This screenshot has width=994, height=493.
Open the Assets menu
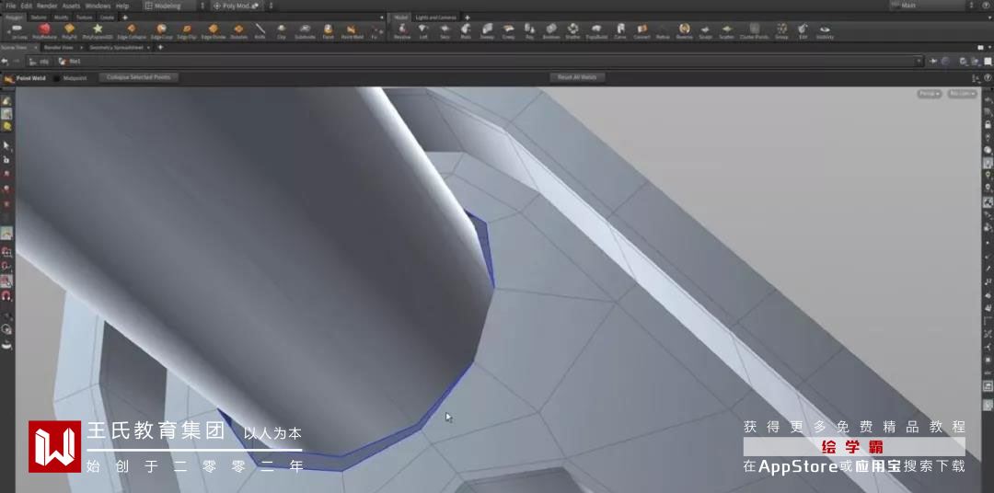pos(71,6)
